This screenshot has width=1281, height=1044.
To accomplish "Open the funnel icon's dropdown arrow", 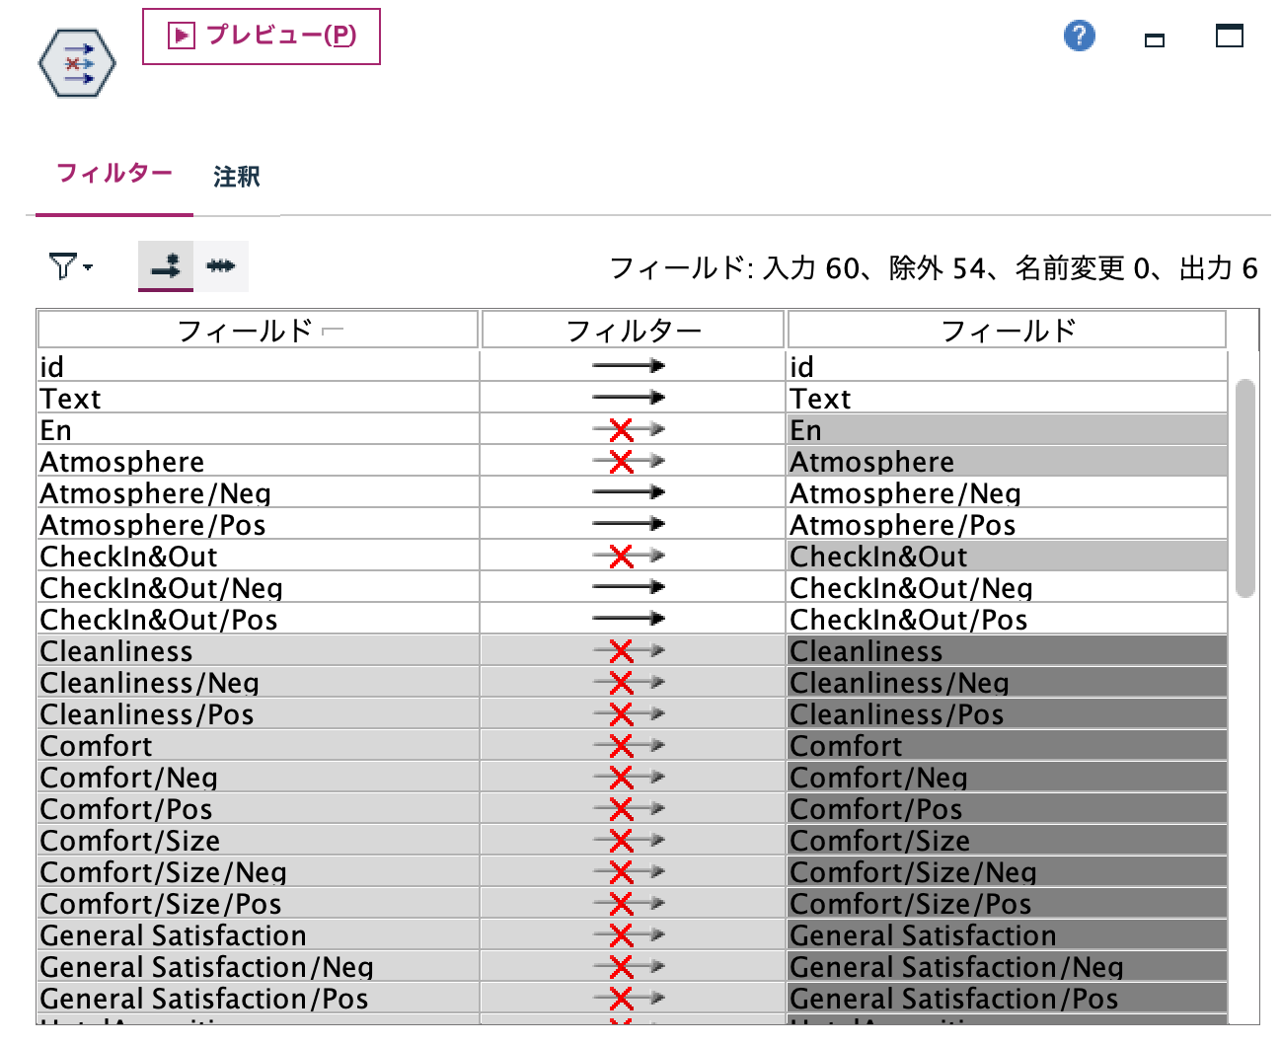I will (x=87, y=268).
